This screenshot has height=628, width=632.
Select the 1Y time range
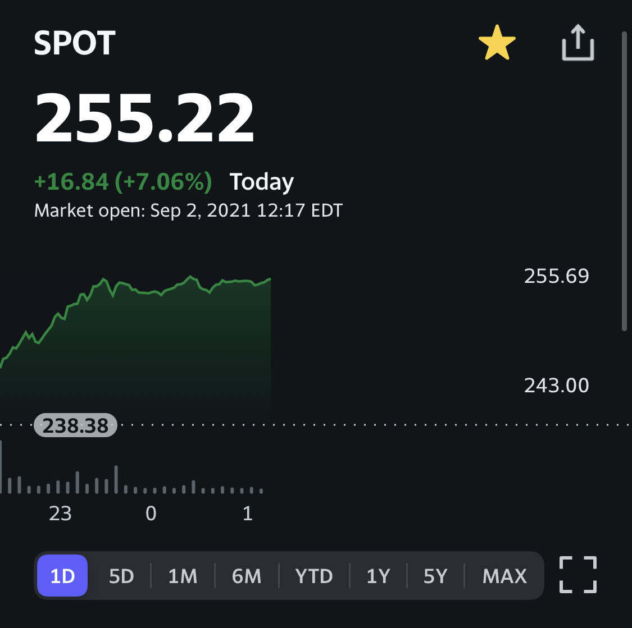tap(378, 576)
